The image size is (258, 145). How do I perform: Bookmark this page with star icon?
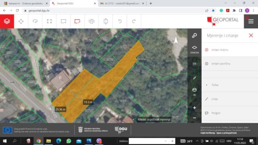point(213,10)
